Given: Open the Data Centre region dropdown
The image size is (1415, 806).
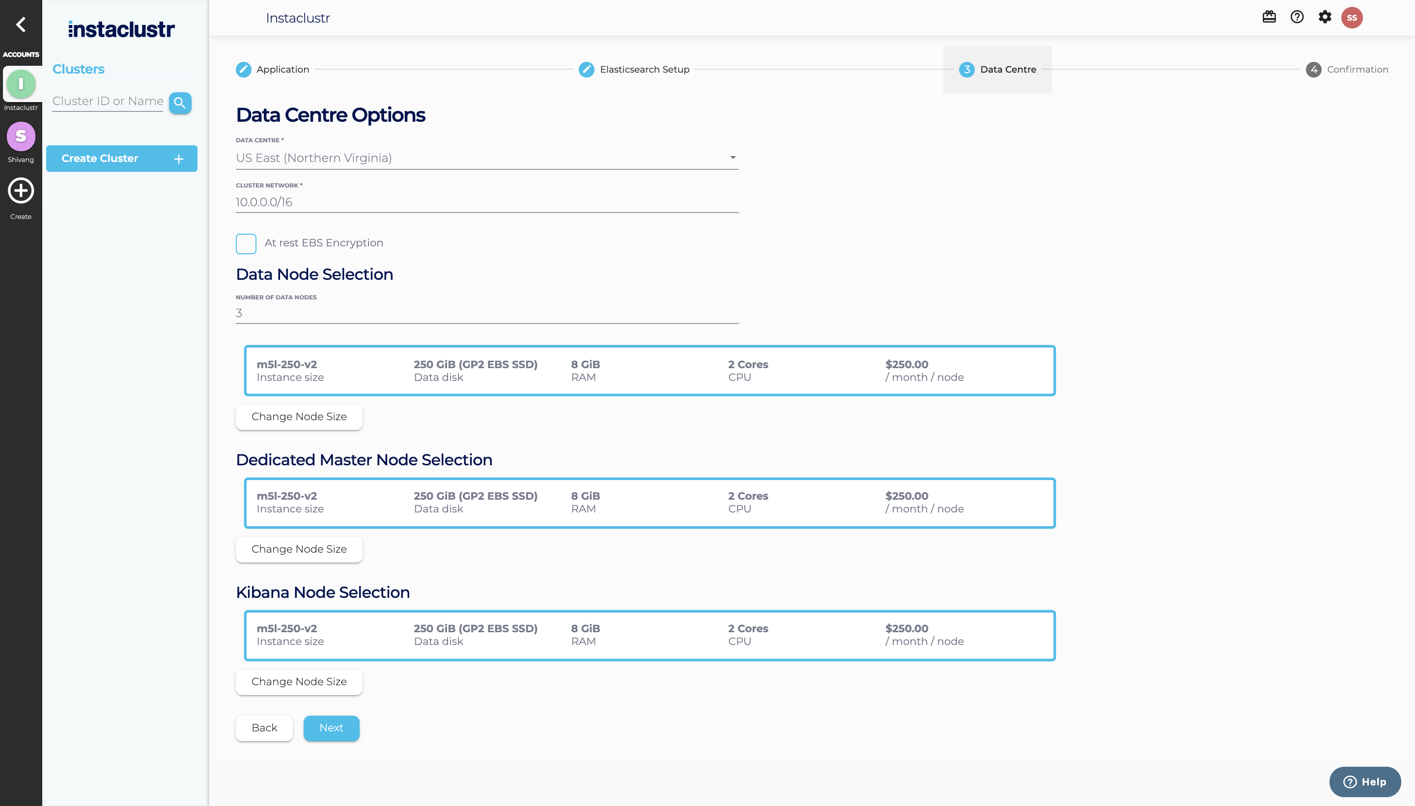Looking at the screenshot, I should coord(732,157).
